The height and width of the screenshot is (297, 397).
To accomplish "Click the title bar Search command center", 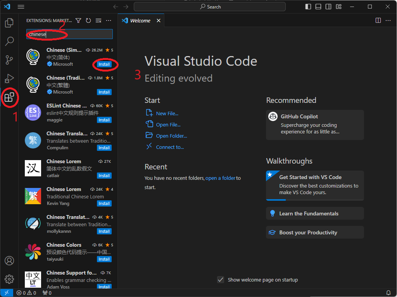I will point(210,7).
